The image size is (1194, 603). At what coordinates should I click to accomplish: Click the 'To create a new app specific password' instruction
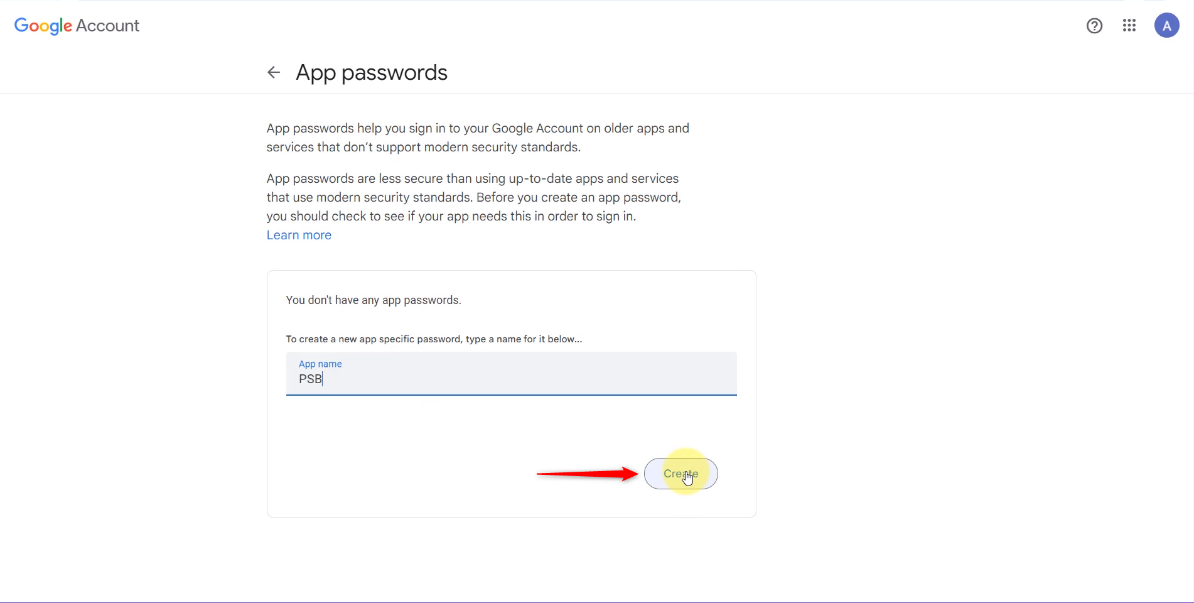click(x=434, y=339)
